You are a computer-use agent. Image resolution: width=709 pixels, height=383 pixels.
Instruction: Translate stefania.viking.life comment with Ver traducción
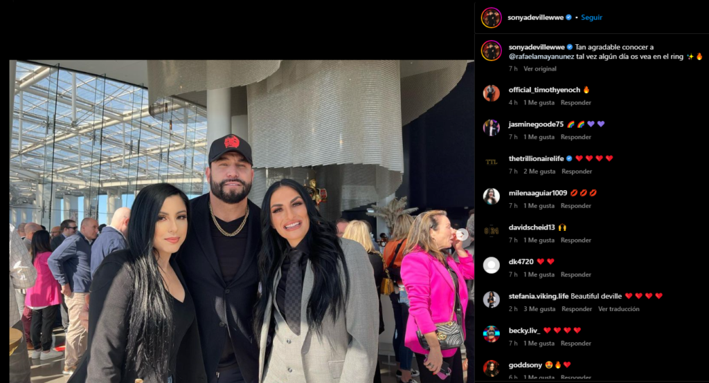click(618, 309)
